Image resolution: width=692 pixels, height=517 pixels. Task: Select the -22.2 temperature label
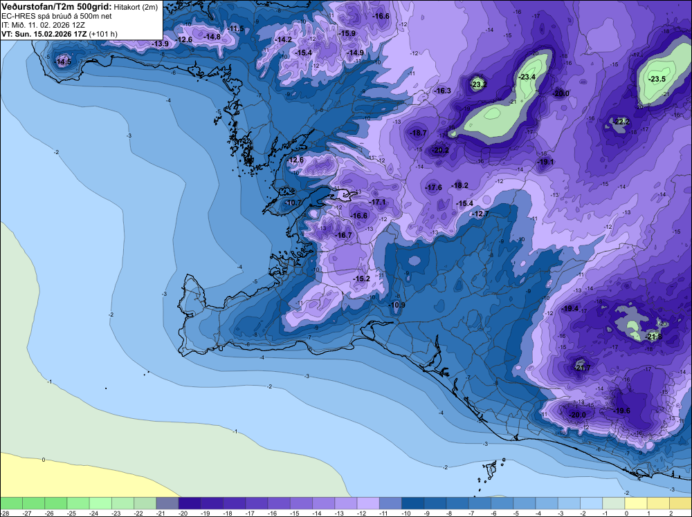[x=621, y=122]
